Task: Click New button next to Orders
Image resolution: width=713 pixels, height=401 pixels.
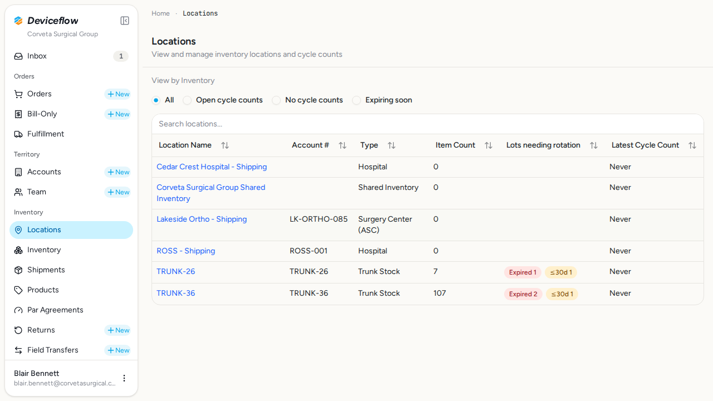Action: click(x=118, y=94)
